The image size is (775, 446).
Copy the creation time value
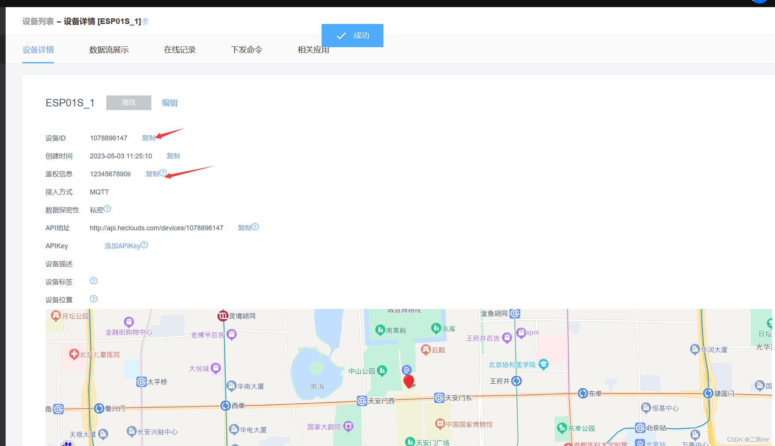pos(173,156)
